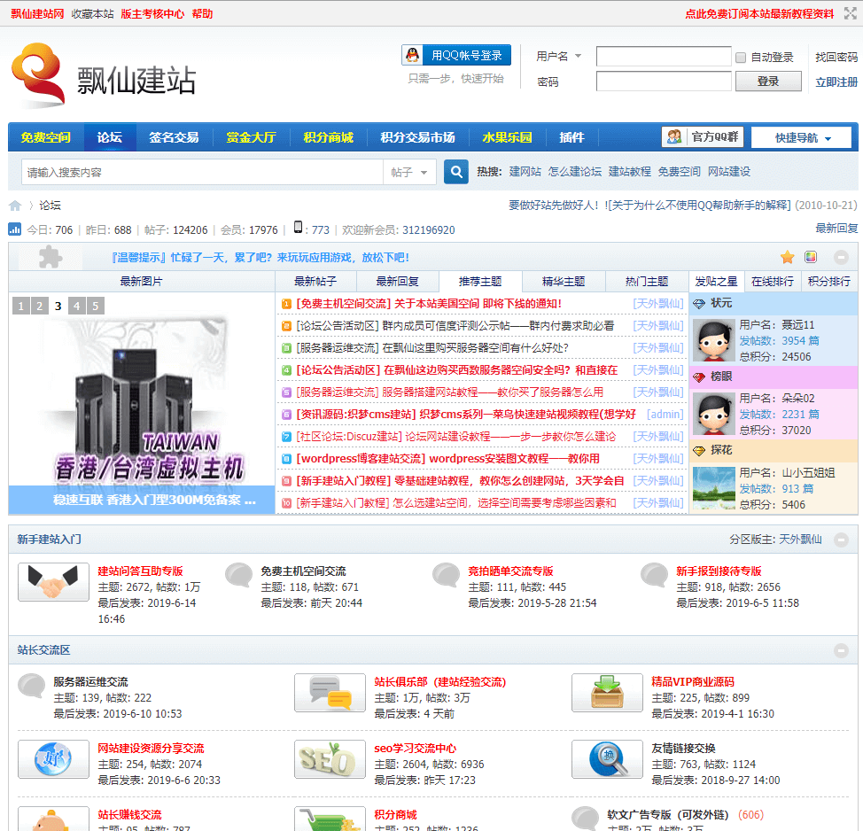
Task: Click the puzzle piece icon beside the notice bar
Action: click(x=49, y=257)
